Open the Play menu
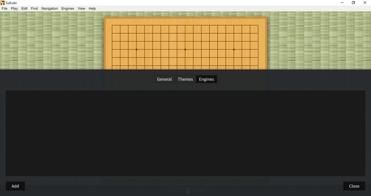The width and height of the screenshot is (371, 196). click(x=14, y=9)
